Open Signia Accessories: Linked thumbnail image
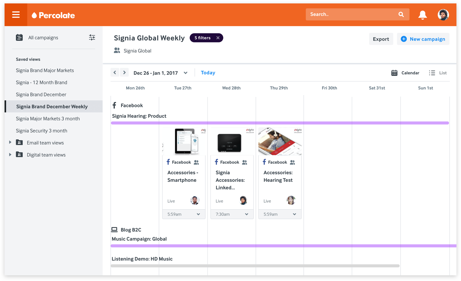Viewport: 461px width, 281px height. pos(232,141)
